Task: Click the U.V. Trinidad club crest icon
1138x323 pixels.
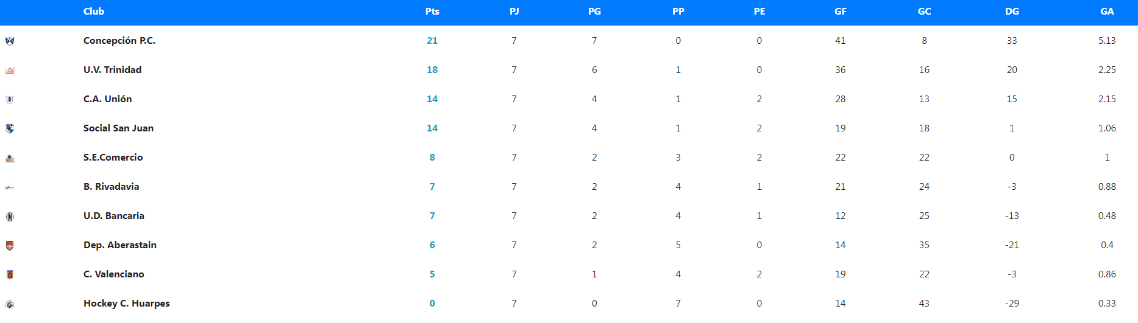Action: tap(10, 71)
